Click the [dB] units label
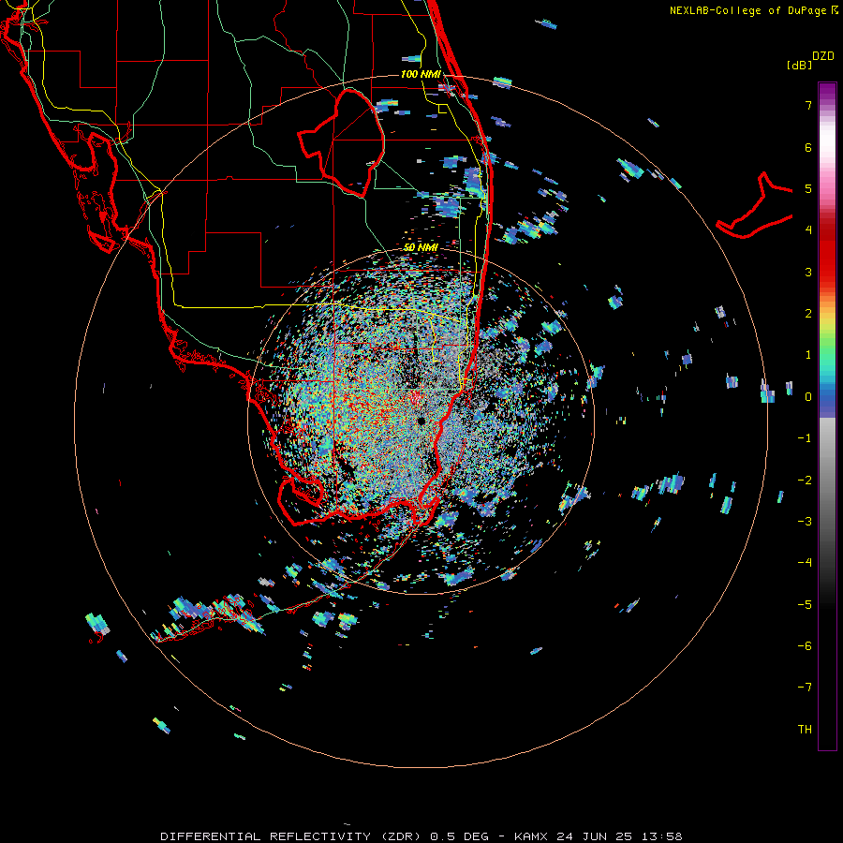 pyautogui.click(x=799, y=65)
